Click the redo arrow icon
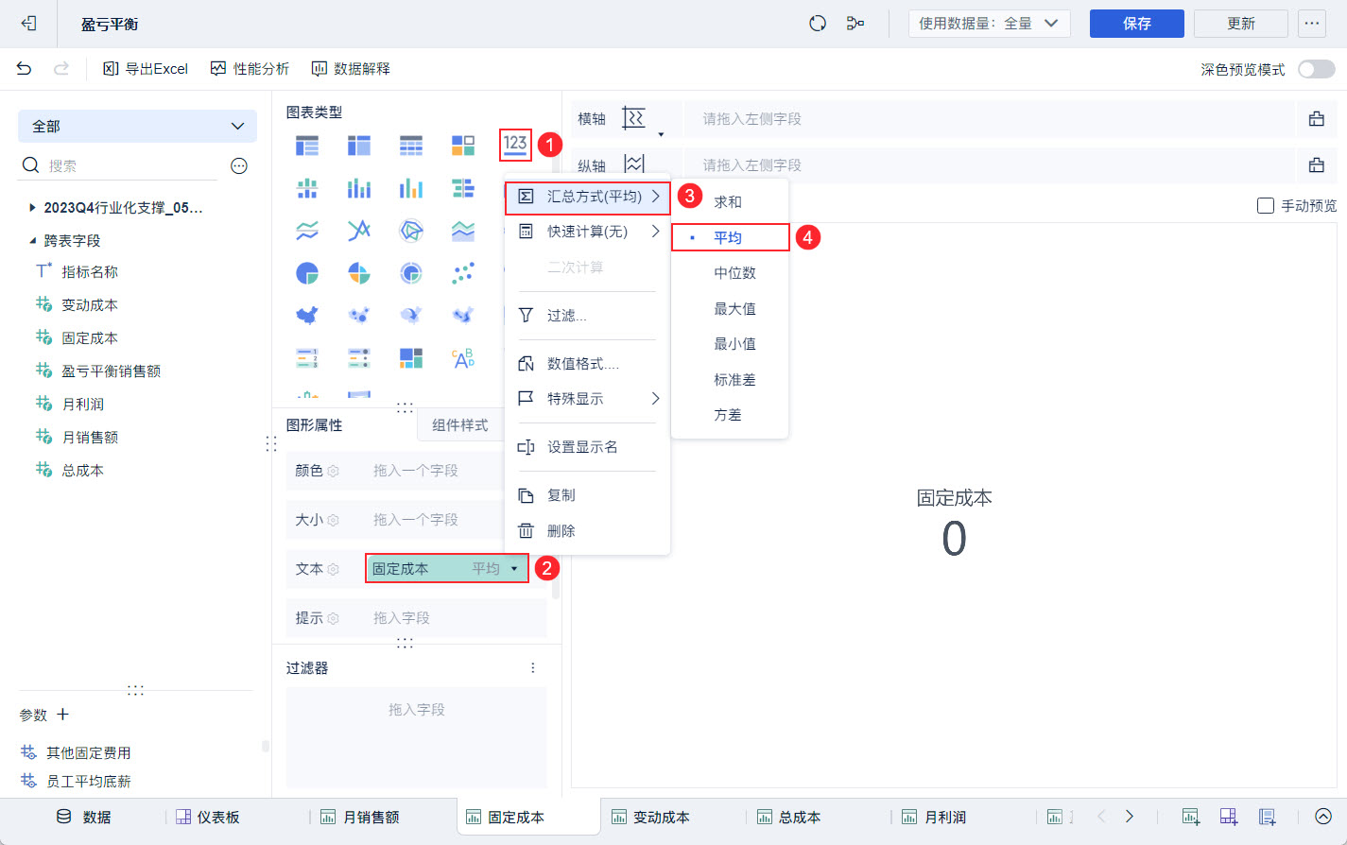This screenshot has height=845, width=1347. point(61,69)
